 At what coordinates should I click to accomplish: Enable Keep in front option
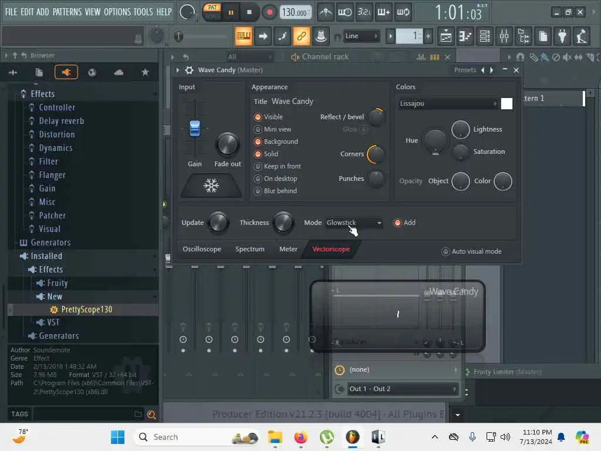pos(278,166)
